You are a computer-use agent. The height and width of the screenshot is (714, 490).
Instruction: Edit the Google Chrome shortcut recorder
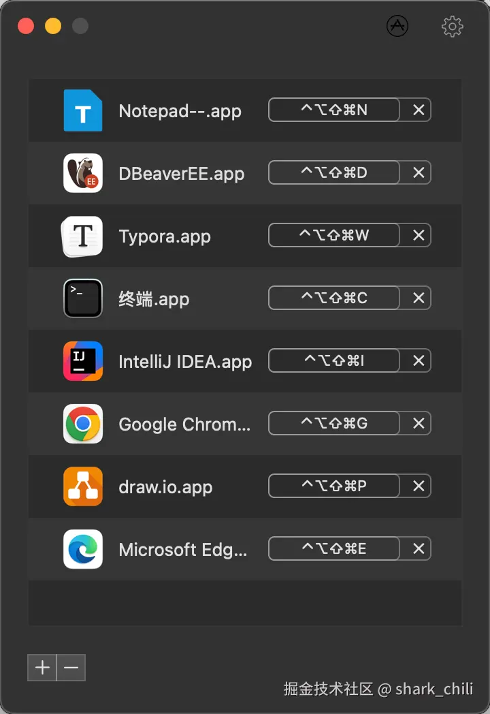[333, 424]
